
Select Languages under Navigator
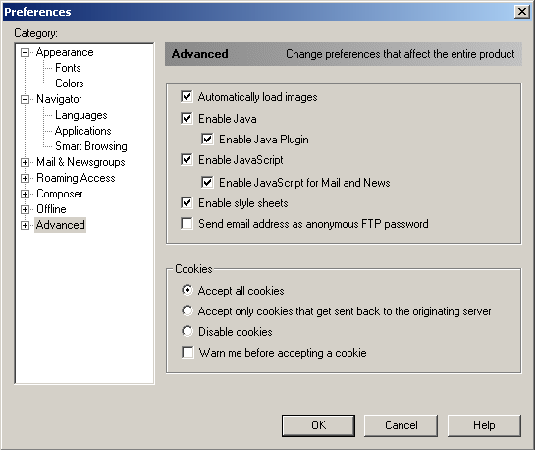click(x=81, y=115)
